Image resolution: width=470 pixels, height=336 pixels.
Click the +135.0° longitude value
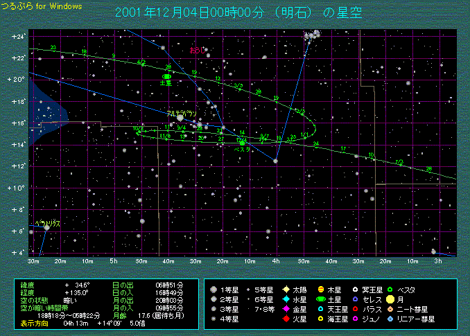tap(77, 293)
